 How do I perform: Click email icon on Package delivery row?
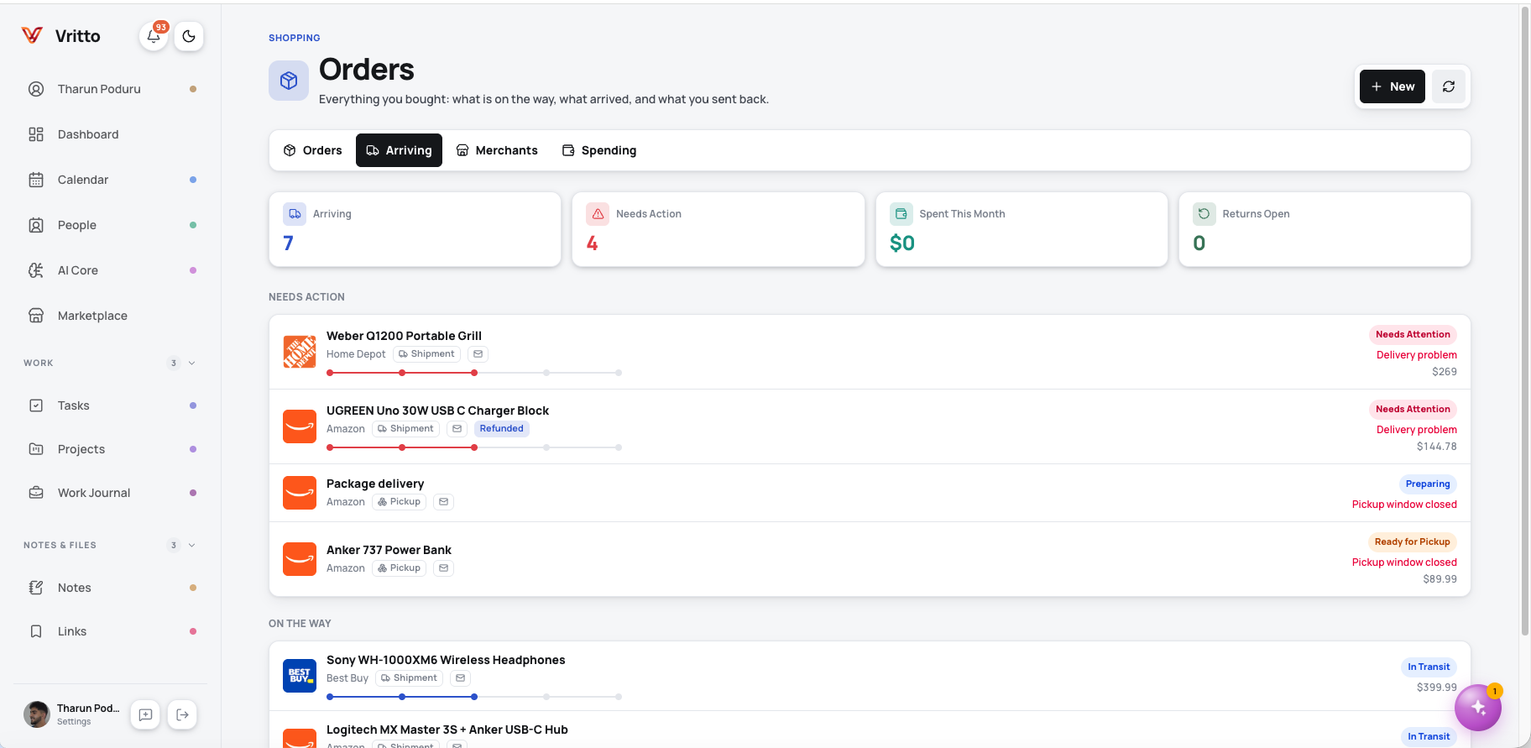pyautogui.click(x=443, y=502)
